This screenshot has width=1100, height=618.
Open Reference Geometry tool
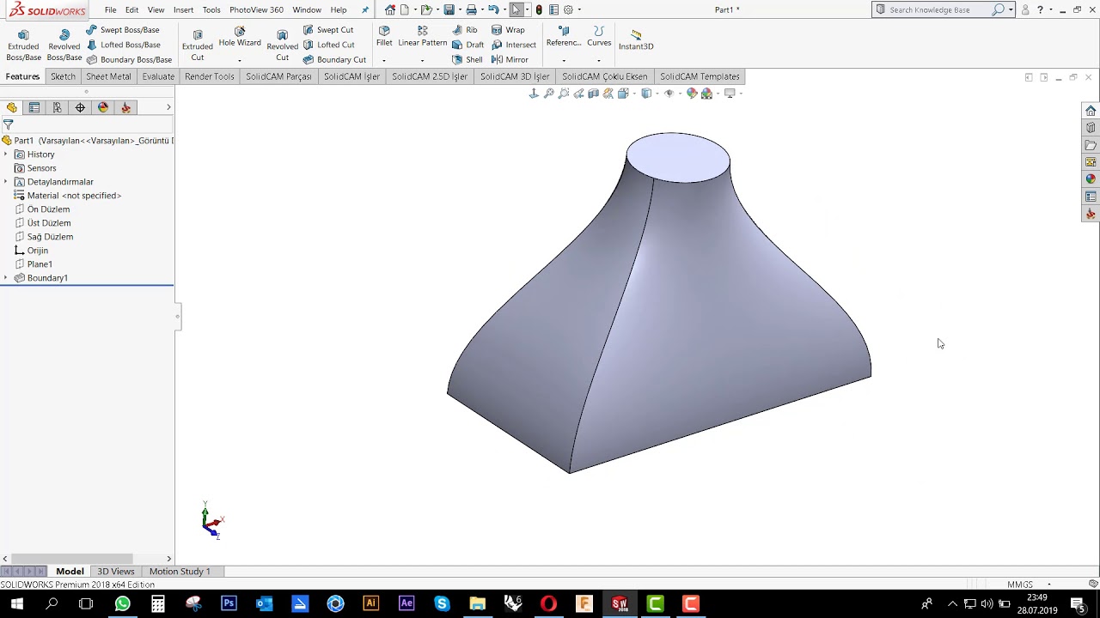click(x=564, y=36)
